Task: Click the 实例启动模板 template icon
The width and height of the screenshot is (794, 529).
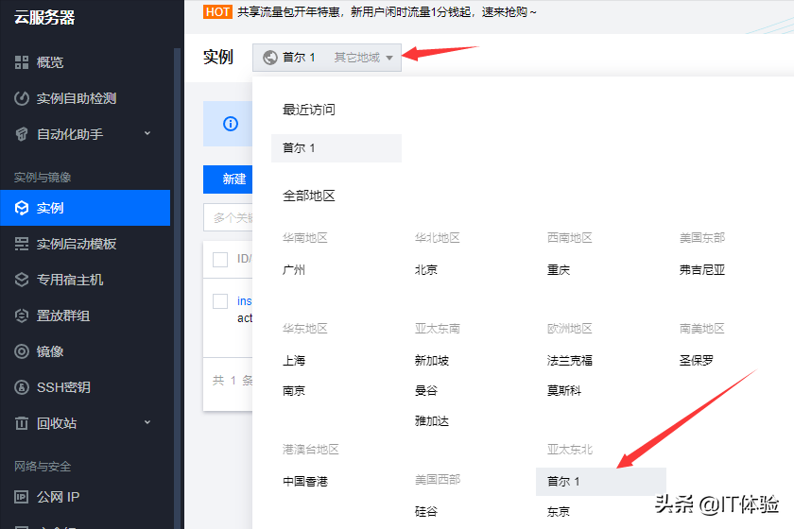Action: [x=22, y=244]
